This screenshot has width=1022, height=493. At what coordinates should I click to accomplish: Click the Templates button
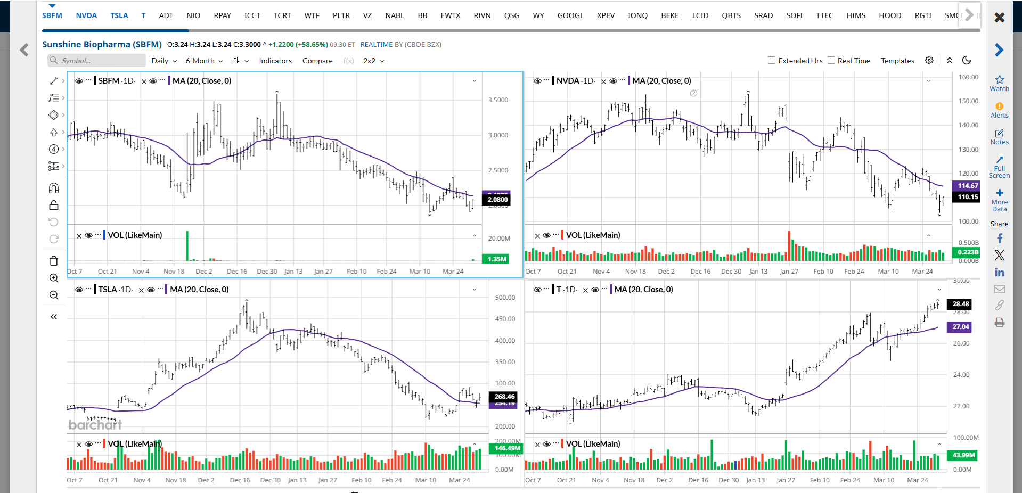(897, 61)
